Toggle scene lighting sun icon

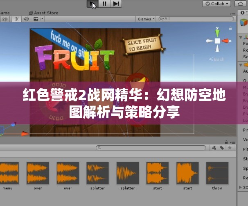[17, 19]
